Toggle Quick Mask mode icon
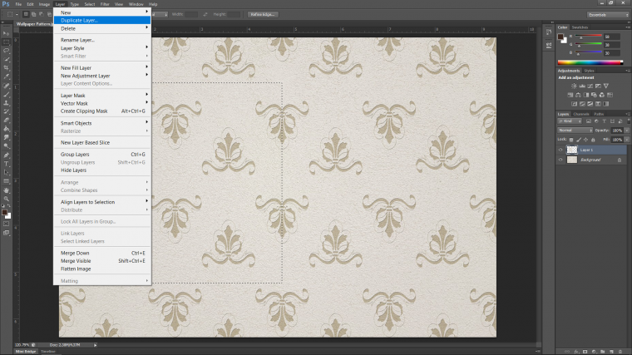This screenshot has height=355, width=632. pyautogui.click(x=6, y=224)
